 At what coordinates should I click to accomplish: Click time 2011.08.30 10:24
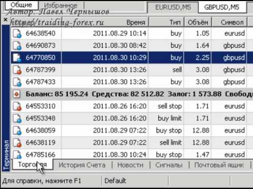pos(120,155)
